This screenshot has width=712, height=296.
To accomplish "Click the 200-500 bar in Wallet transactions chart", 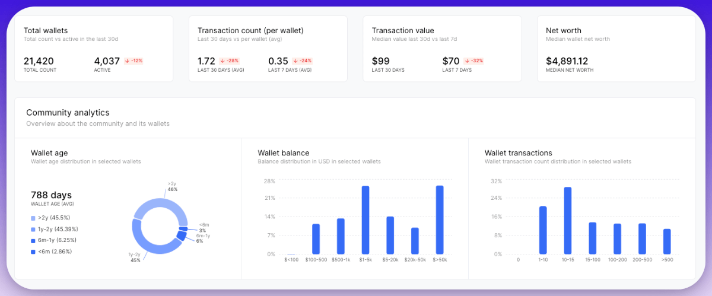I will 642,239.
